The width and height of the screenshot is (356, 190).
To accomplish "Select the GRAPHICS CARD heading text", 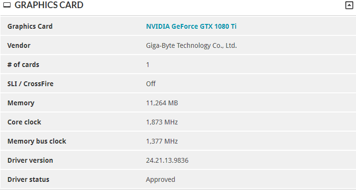I will [x=49, y=5].
